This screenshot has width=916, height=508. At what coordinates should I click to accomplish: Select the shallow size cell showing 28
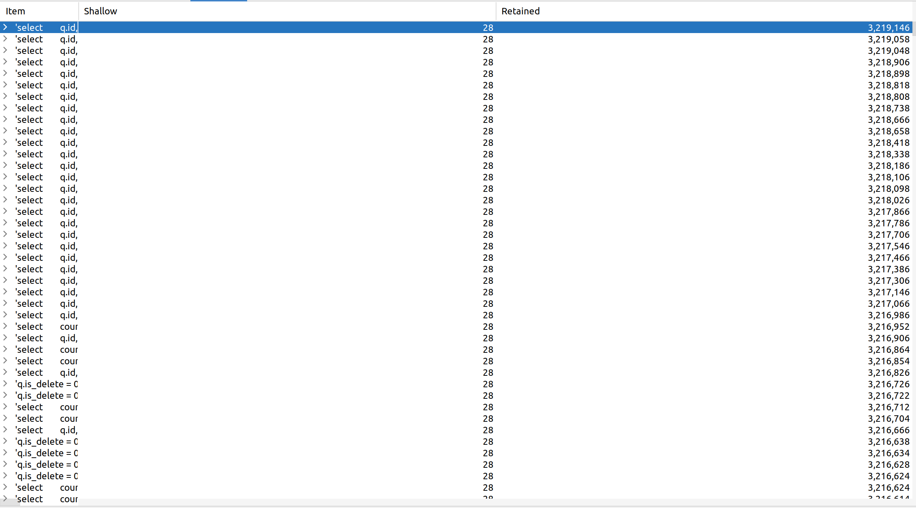[x=488, y=27]
